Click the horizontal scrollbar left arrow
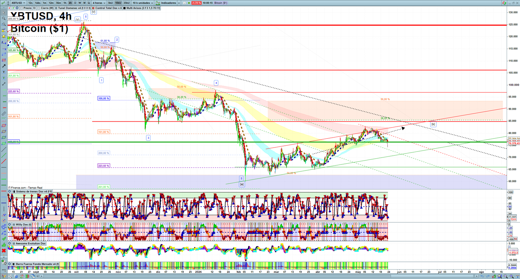Screen dimensions: 520x279 (42, 276)
